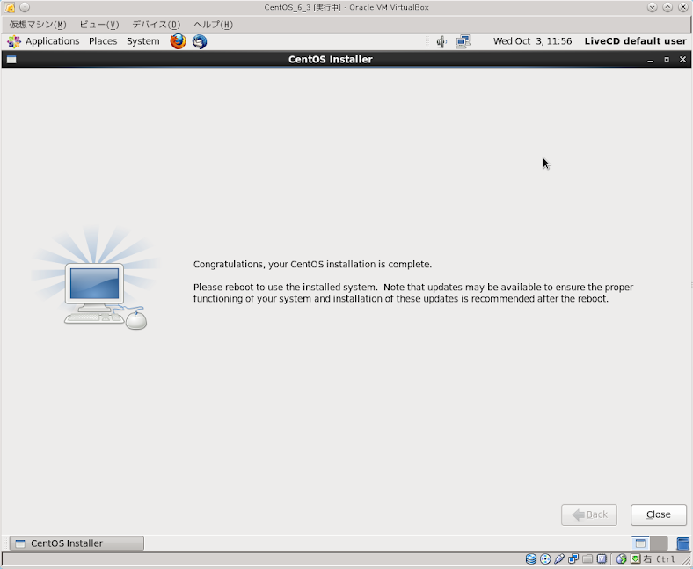693x569 pixels.
Task: Click the hard disk activity icon in the status bar
Action: coord(531,559)
